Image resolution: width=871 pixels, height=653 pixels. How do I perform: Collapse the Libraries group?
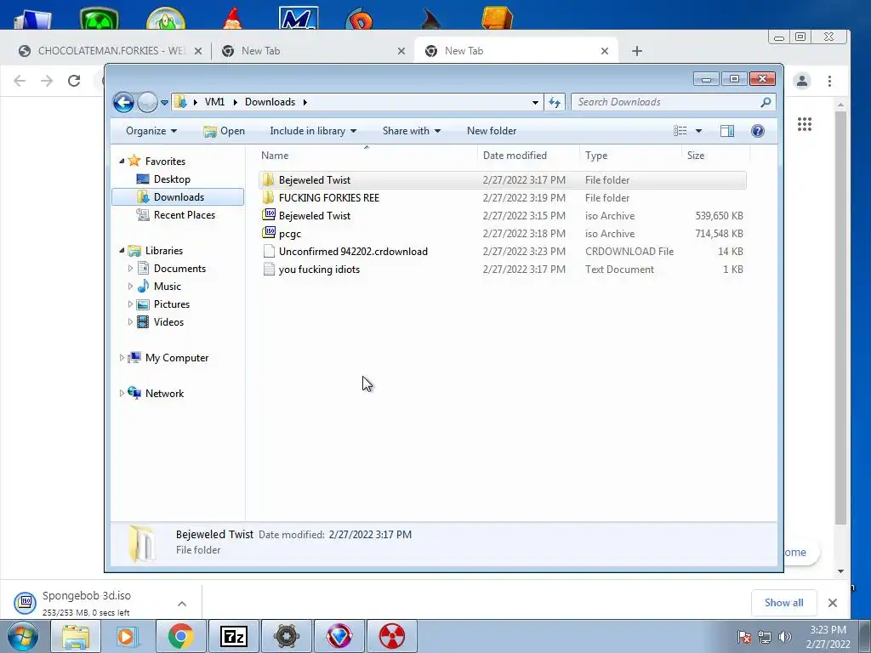tap(122, 251)
